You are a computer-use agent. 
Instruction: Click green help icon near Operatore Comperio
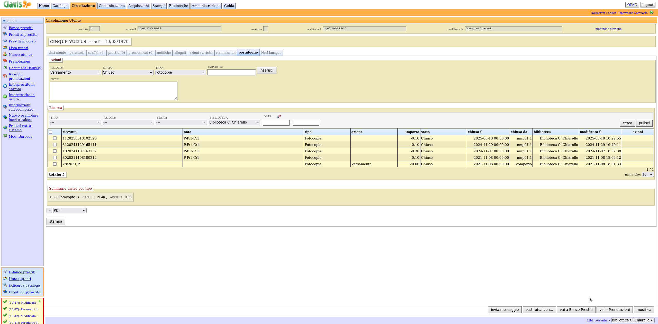point(651,12)
